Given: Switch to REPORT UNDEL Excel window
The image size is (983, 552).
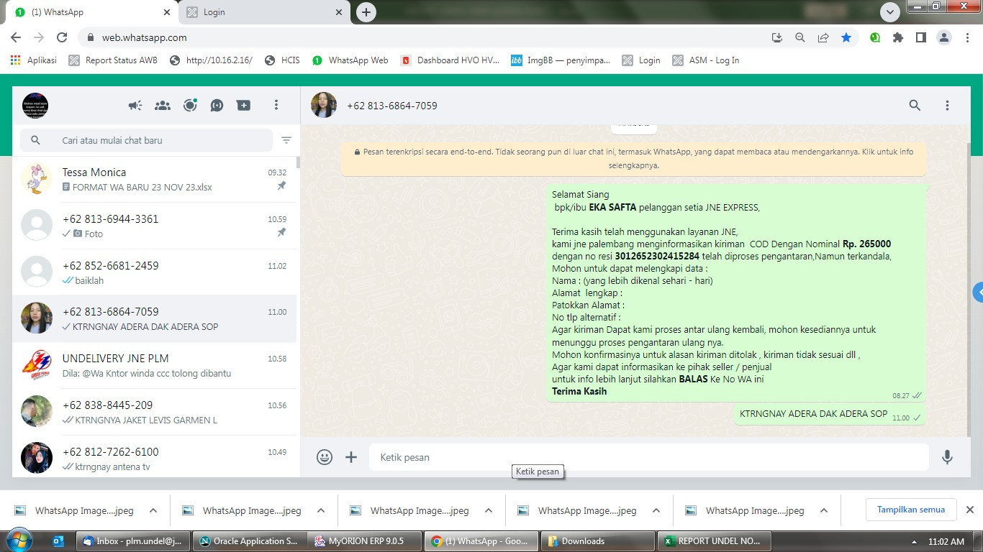Looking at the screenshot, I should tap(713, 541).
